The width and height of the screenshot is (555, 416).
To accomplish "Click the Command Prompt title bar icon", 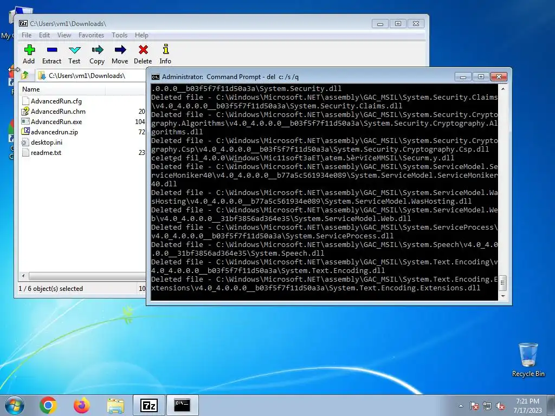I will (156, 77).
